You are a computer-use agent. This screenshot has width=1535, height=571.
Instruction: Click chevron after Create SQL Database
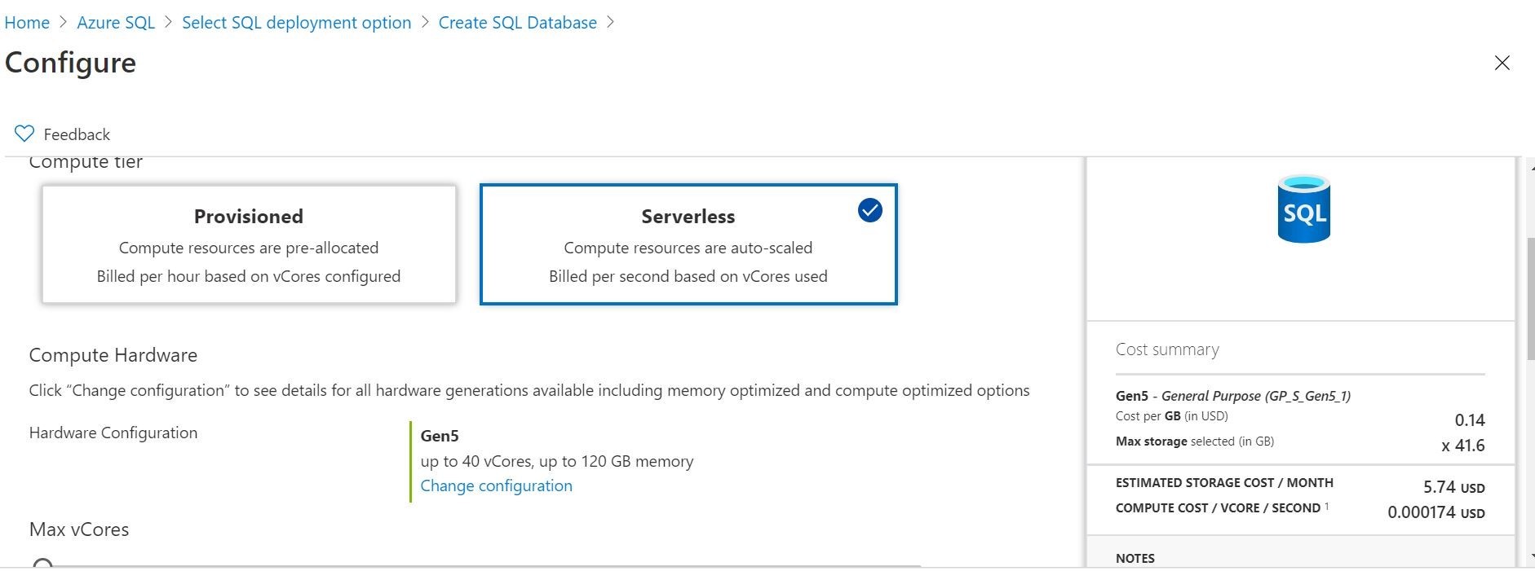pos(611,23)
